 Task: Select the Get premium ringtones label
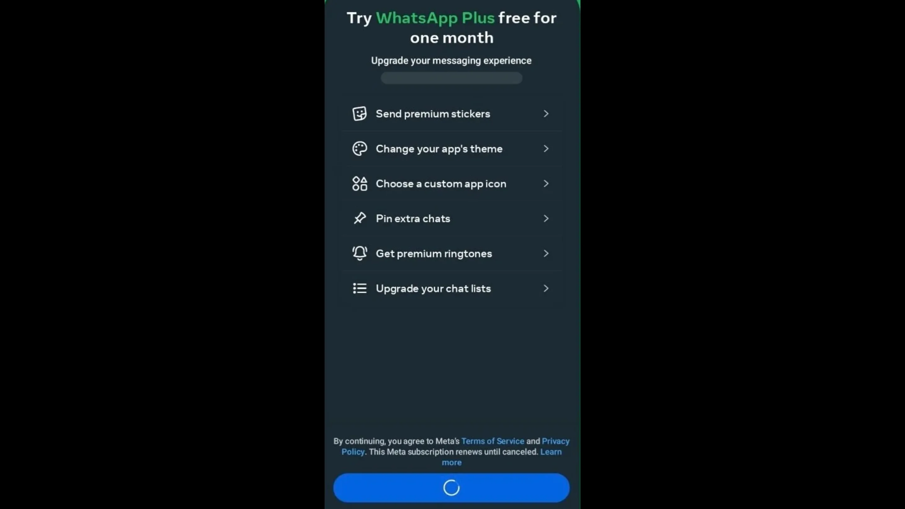tap(434, 254)
